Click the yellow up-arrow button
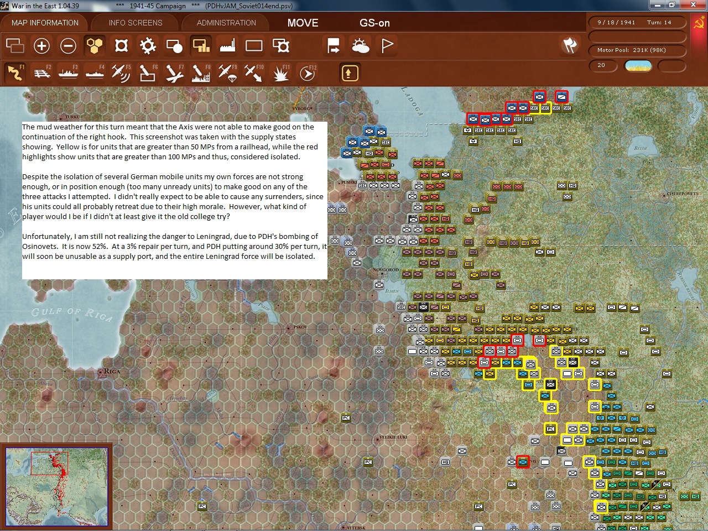 tap(350, 73)
